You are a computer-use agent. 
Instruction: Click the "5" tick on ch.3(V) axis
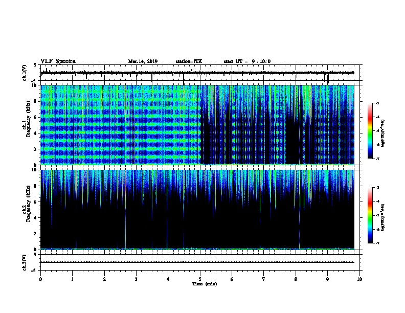pyautogui.click(x=35, y=255)
